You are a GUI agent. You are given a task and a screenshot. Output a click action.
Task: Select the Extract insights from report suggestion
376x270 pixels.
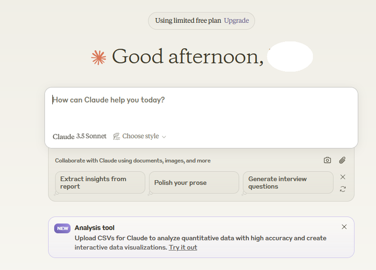(100, 183)
